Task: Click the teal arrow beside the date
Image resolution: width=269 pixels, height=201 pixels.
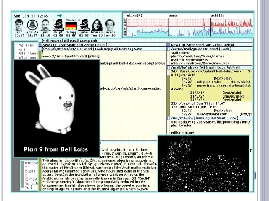Action: [x=59, y=16]
